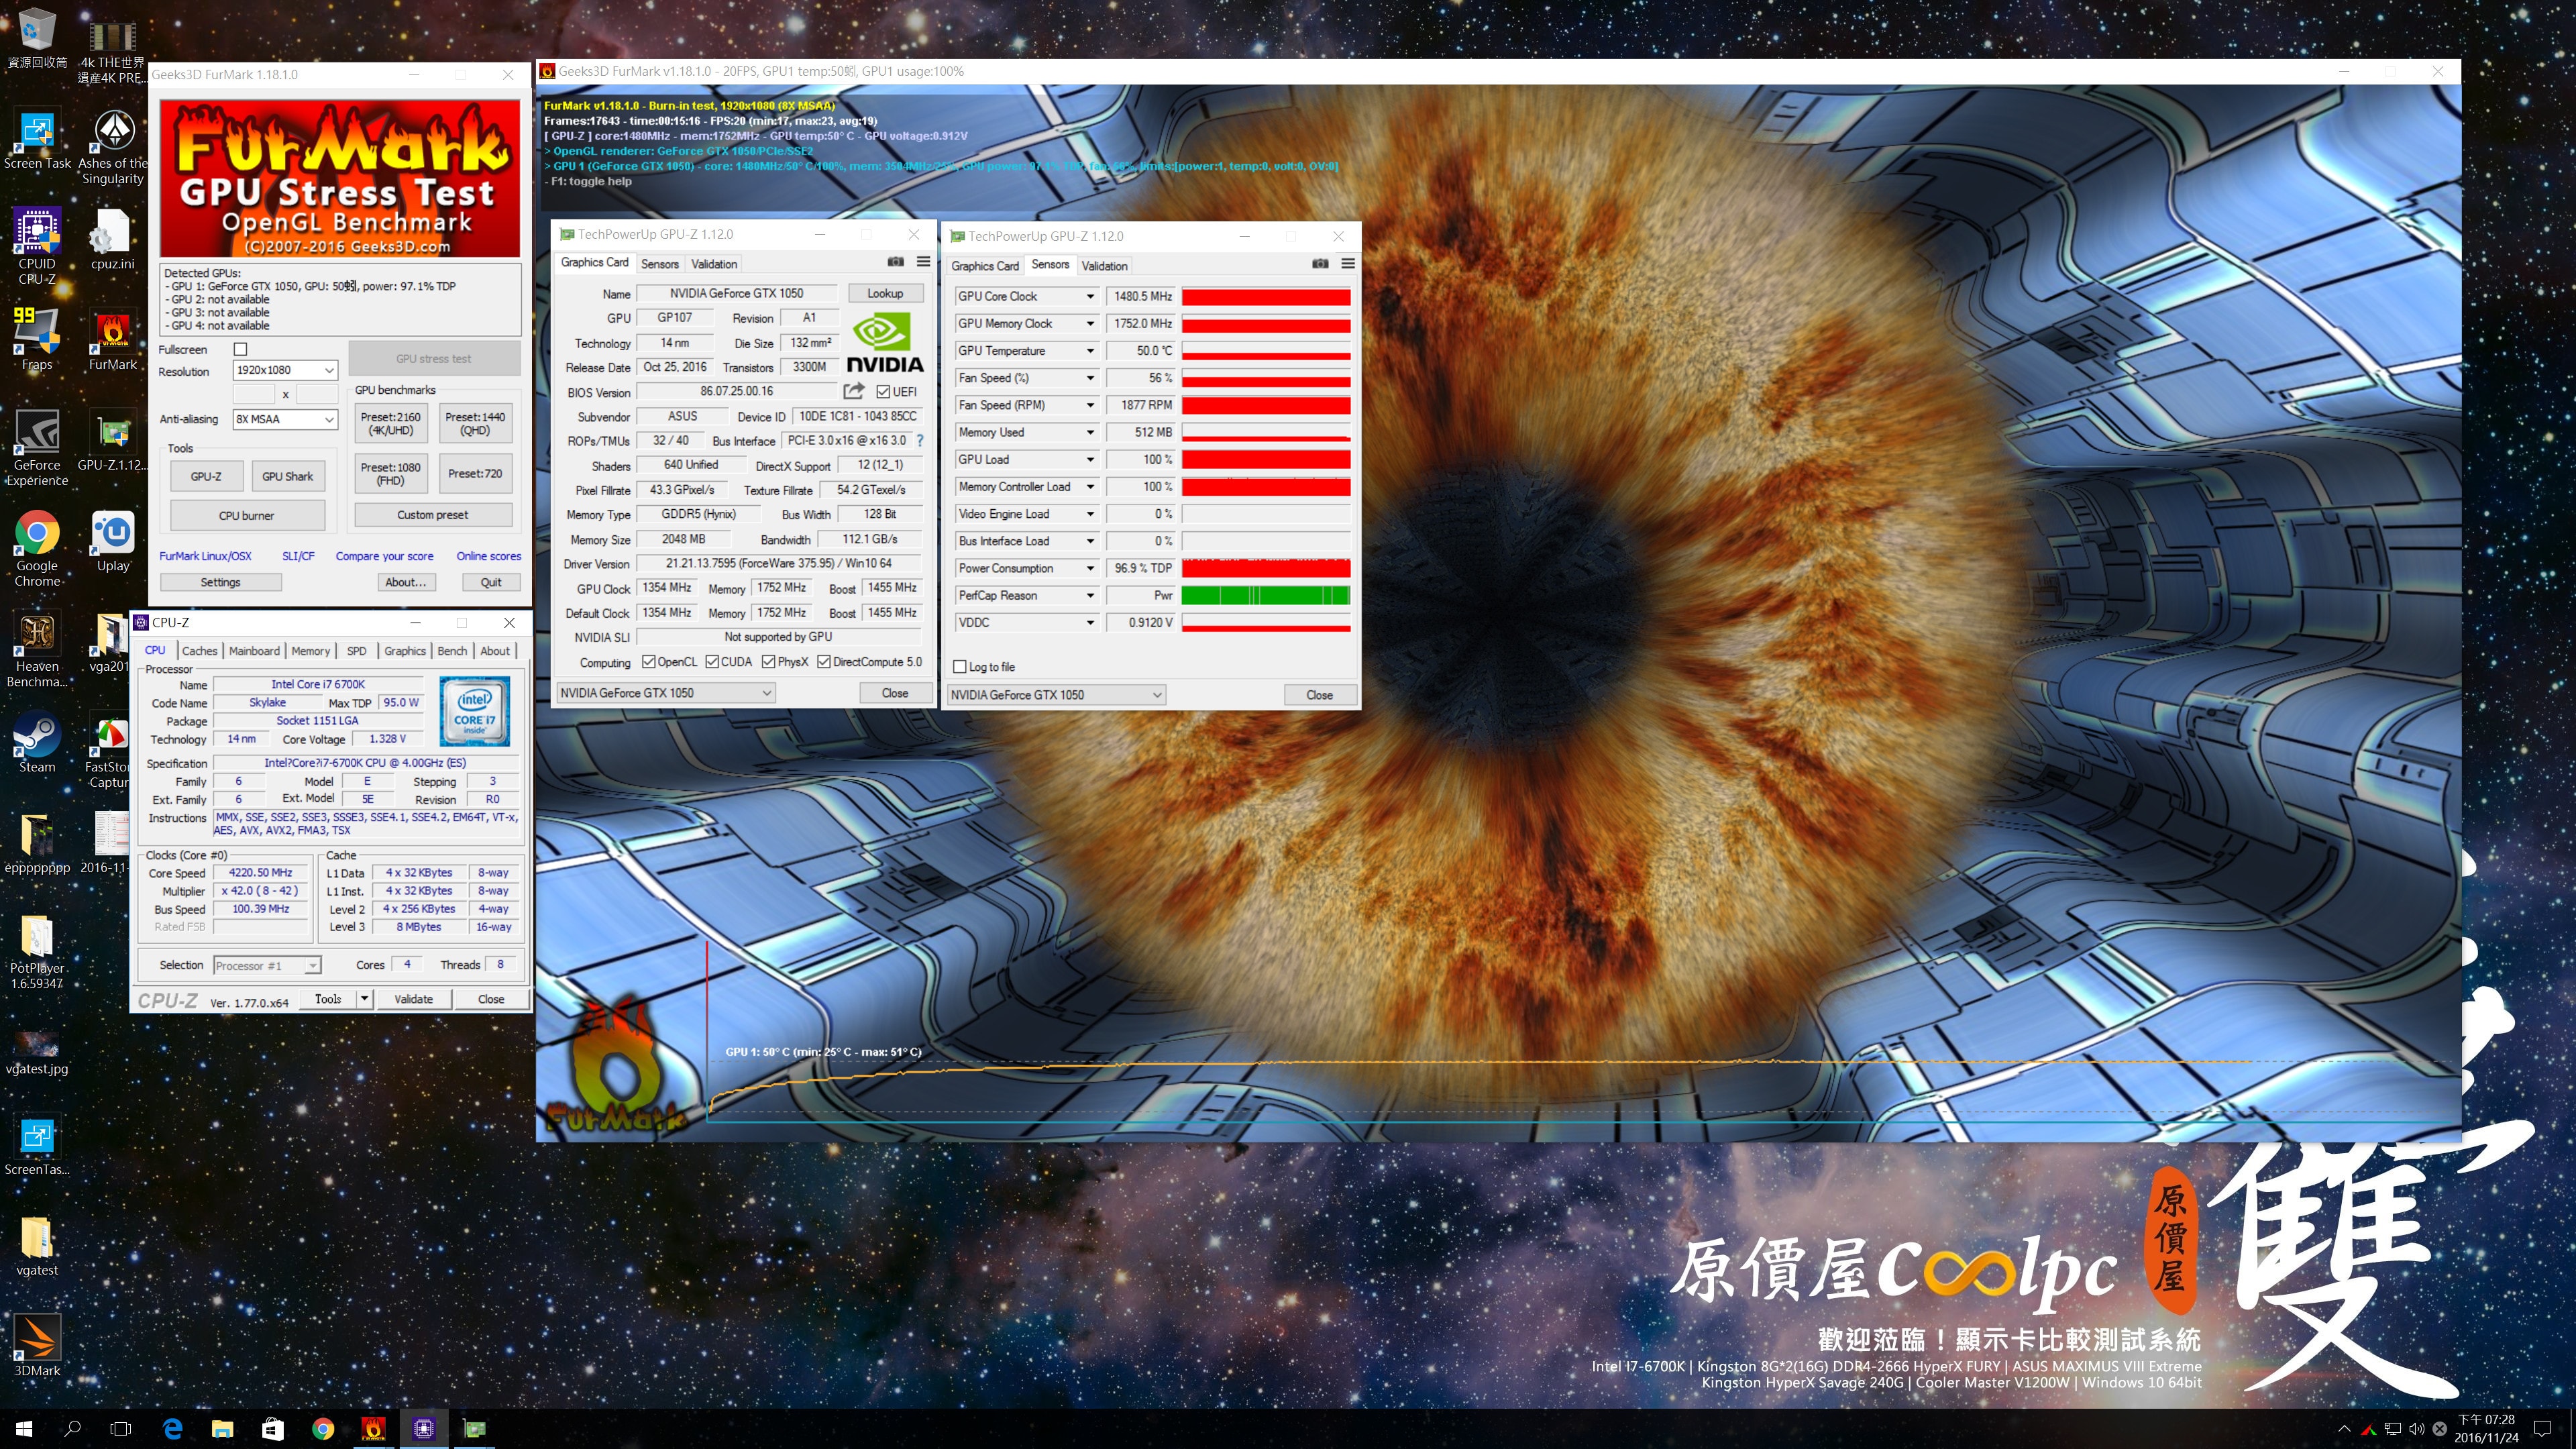Image resolution: width=2576 pixels, height=1449 pixels.
Task: Open the Windows Start menu
Action: tap(24, 1428)
